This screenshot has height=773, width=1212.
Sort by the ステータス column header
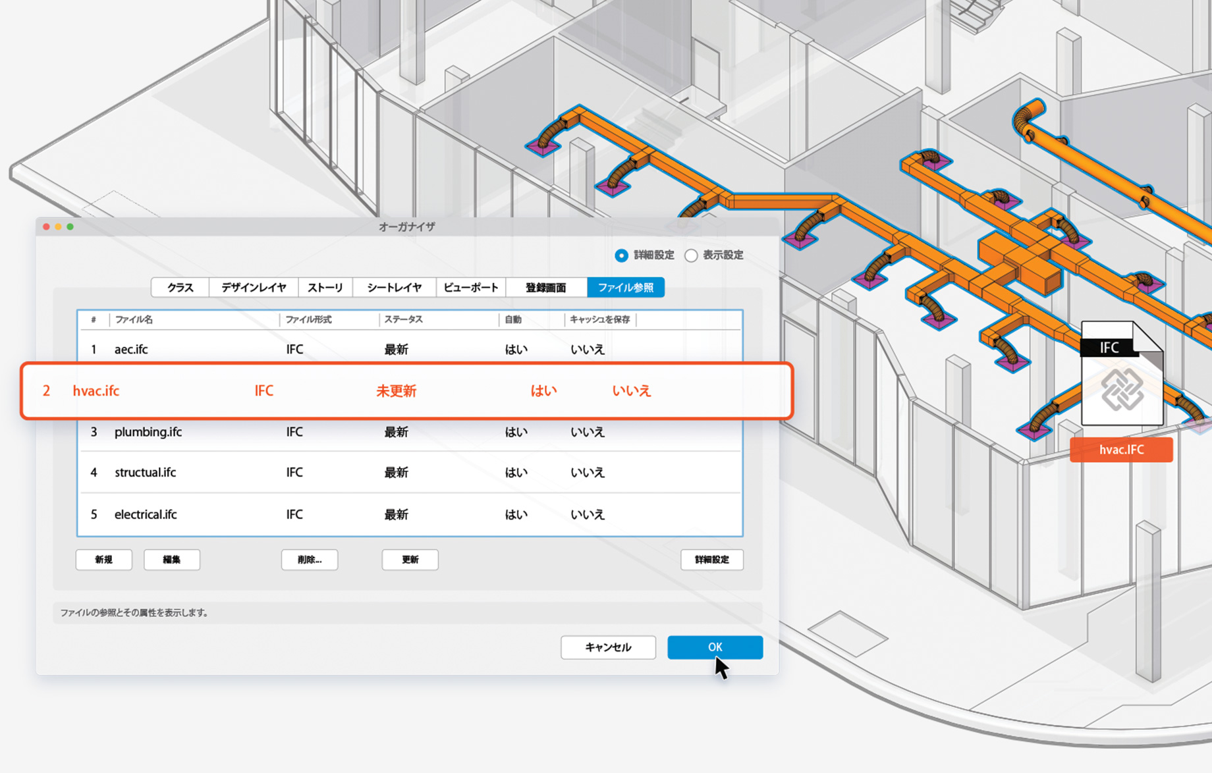439,319
